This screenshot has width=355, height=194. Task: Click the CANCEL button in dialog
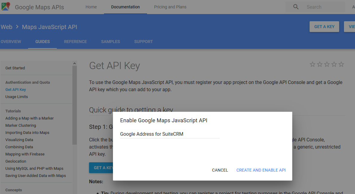[x=220, y=170]
